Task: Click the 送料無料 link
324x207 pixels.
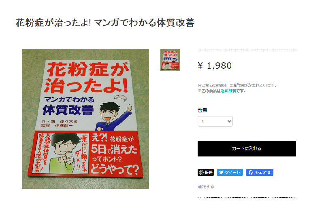Action: click(x=228, y=91)
